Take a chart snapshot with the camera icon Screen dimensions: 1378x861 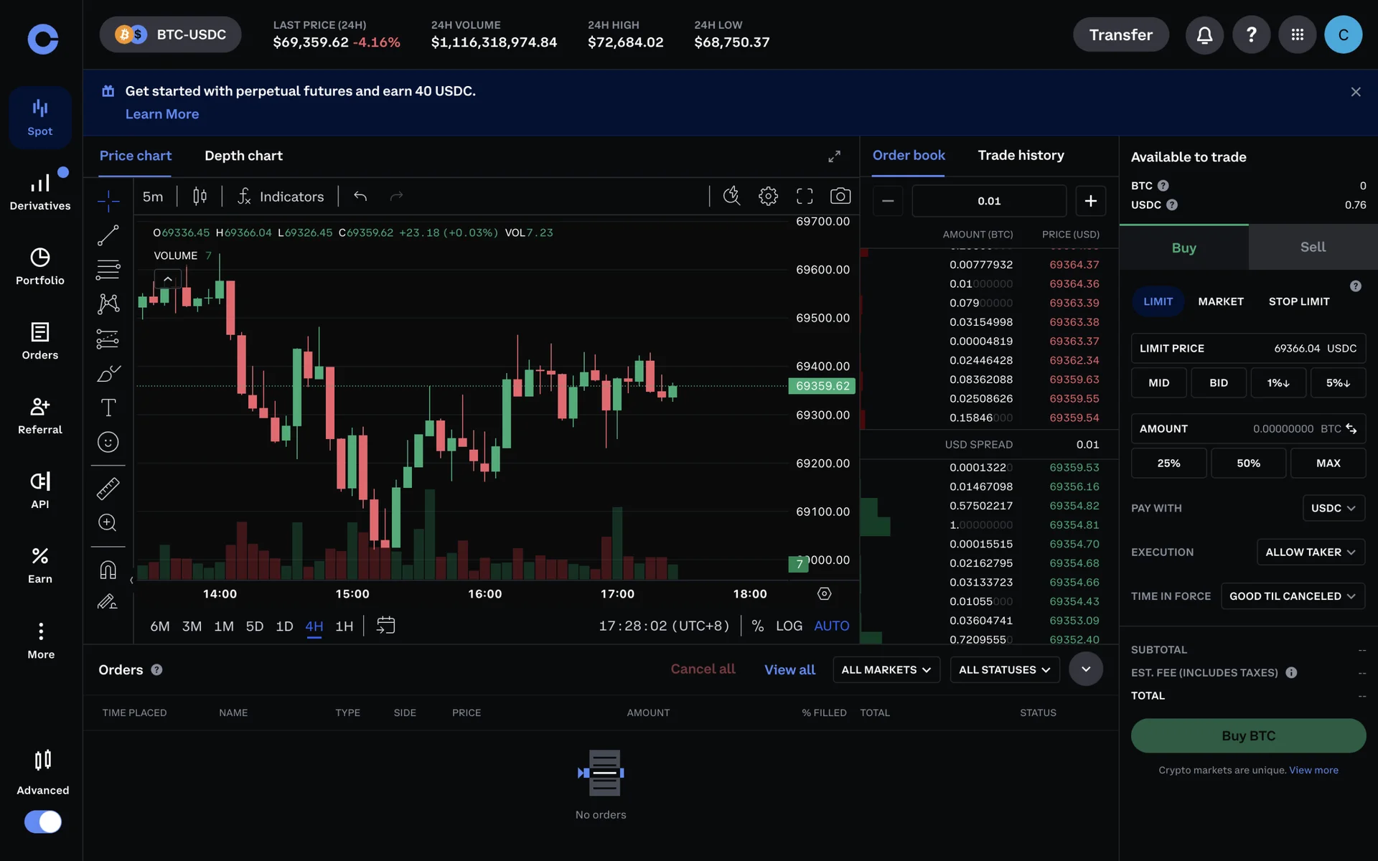pyautogui.click(x=840, y=196)
